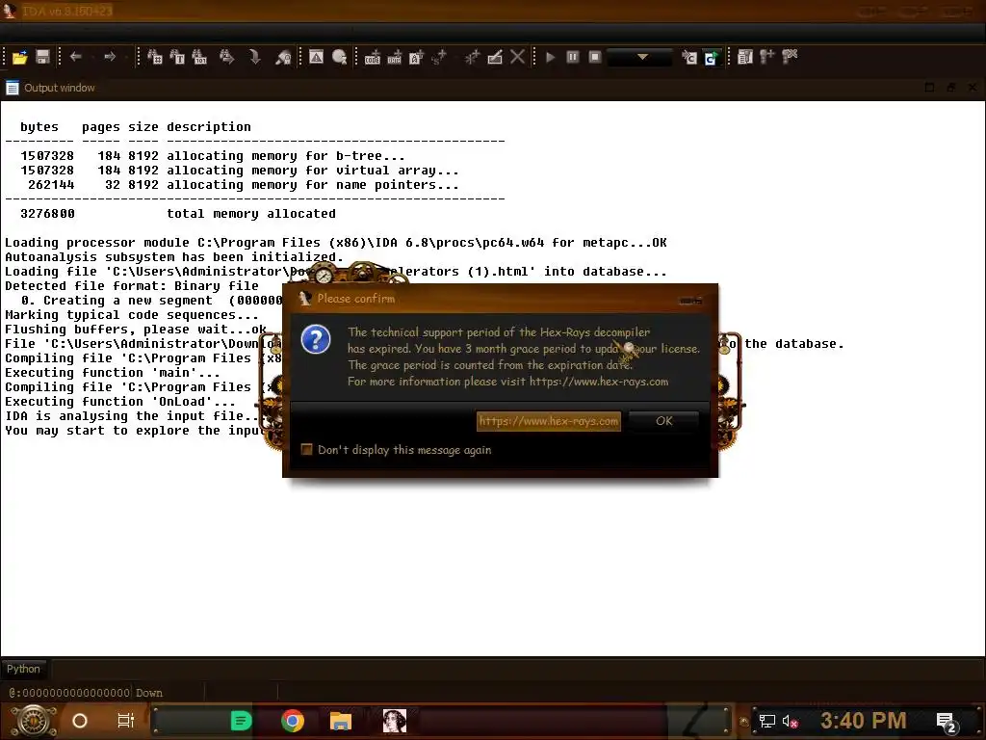This screenshot has width=986, height=740.
Task: Convert to data with the DATA icon
Action: click(394, 57)
